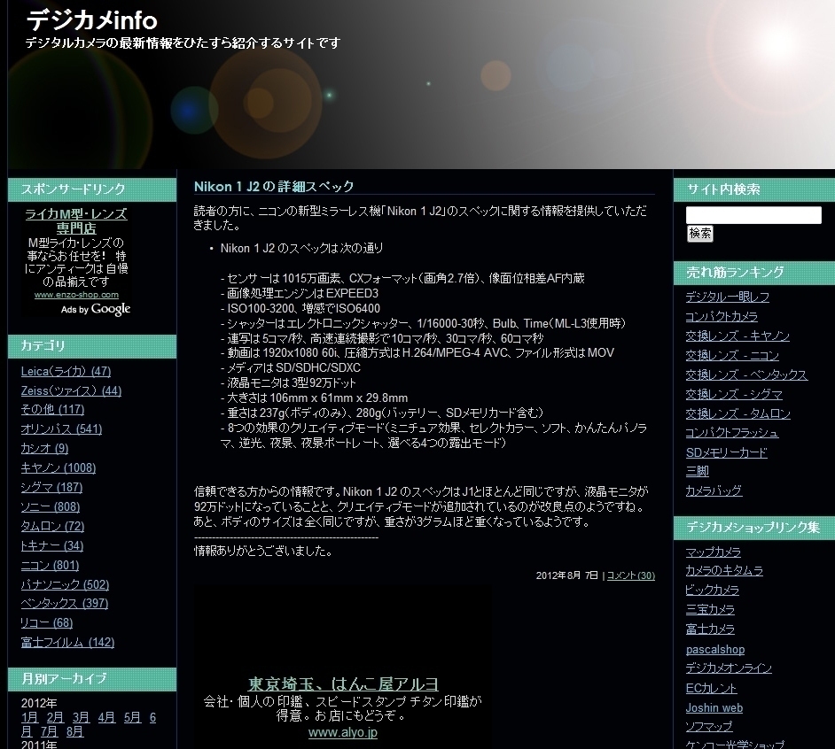Click the デジカメinfo site title
The height and width of the screenshot is (749, 835).
click(x=91, y=20)
